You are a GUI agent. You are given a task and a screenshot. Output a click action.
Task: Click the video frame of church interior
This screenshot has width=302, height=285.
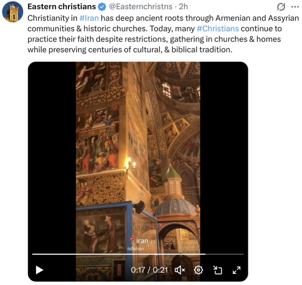[138, 154]
